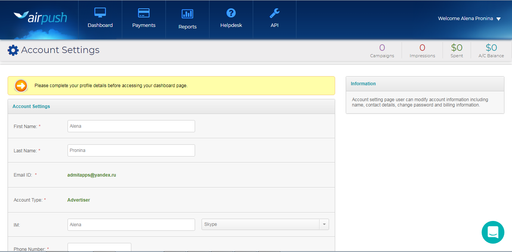Click the Payments credit card icon
The width and height of the screenshot is (512, 252).
[x=144, y=13]
